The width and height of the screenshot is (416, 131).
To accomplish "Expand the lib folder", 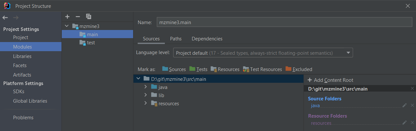I will pyautogui.click(x=146, y=95).
